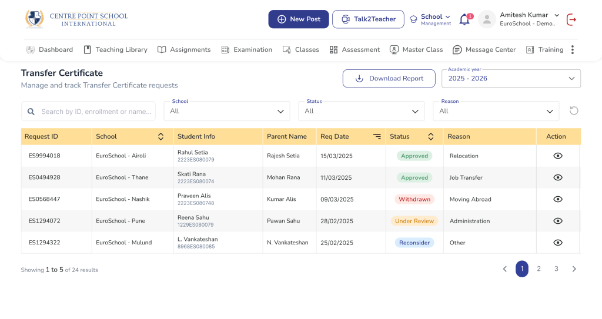Open the Status filter dropdown
Image resolution: width=602 pixels, height=319 pixels.
(x=361, y=111)
